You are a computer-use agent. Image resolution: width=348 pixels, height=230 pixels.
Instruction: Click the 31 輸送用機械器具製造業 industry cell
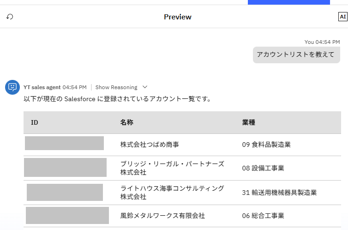[x=279, y=193]
